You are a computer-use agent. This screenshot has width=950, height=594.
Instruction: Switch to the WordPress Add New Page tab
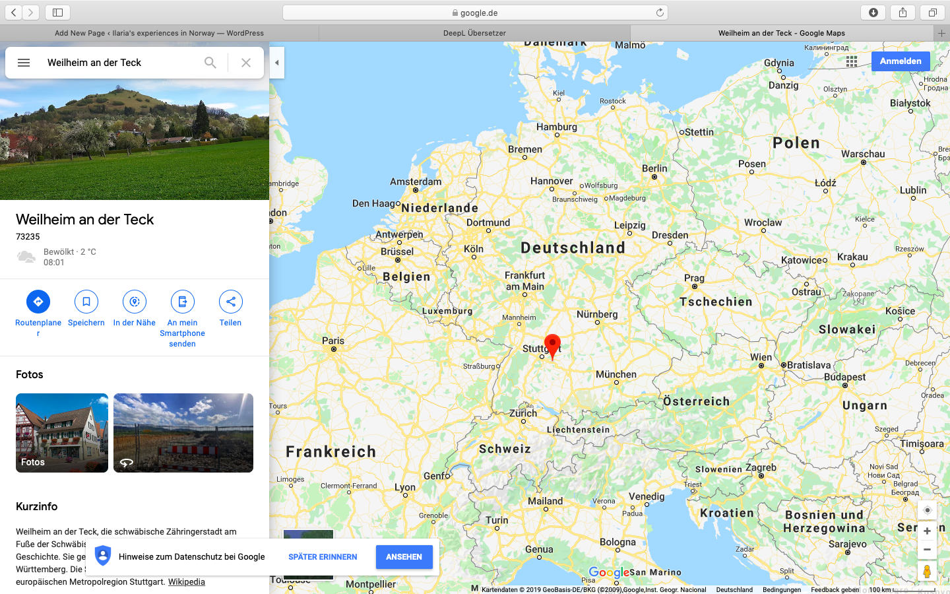point(159,33)
